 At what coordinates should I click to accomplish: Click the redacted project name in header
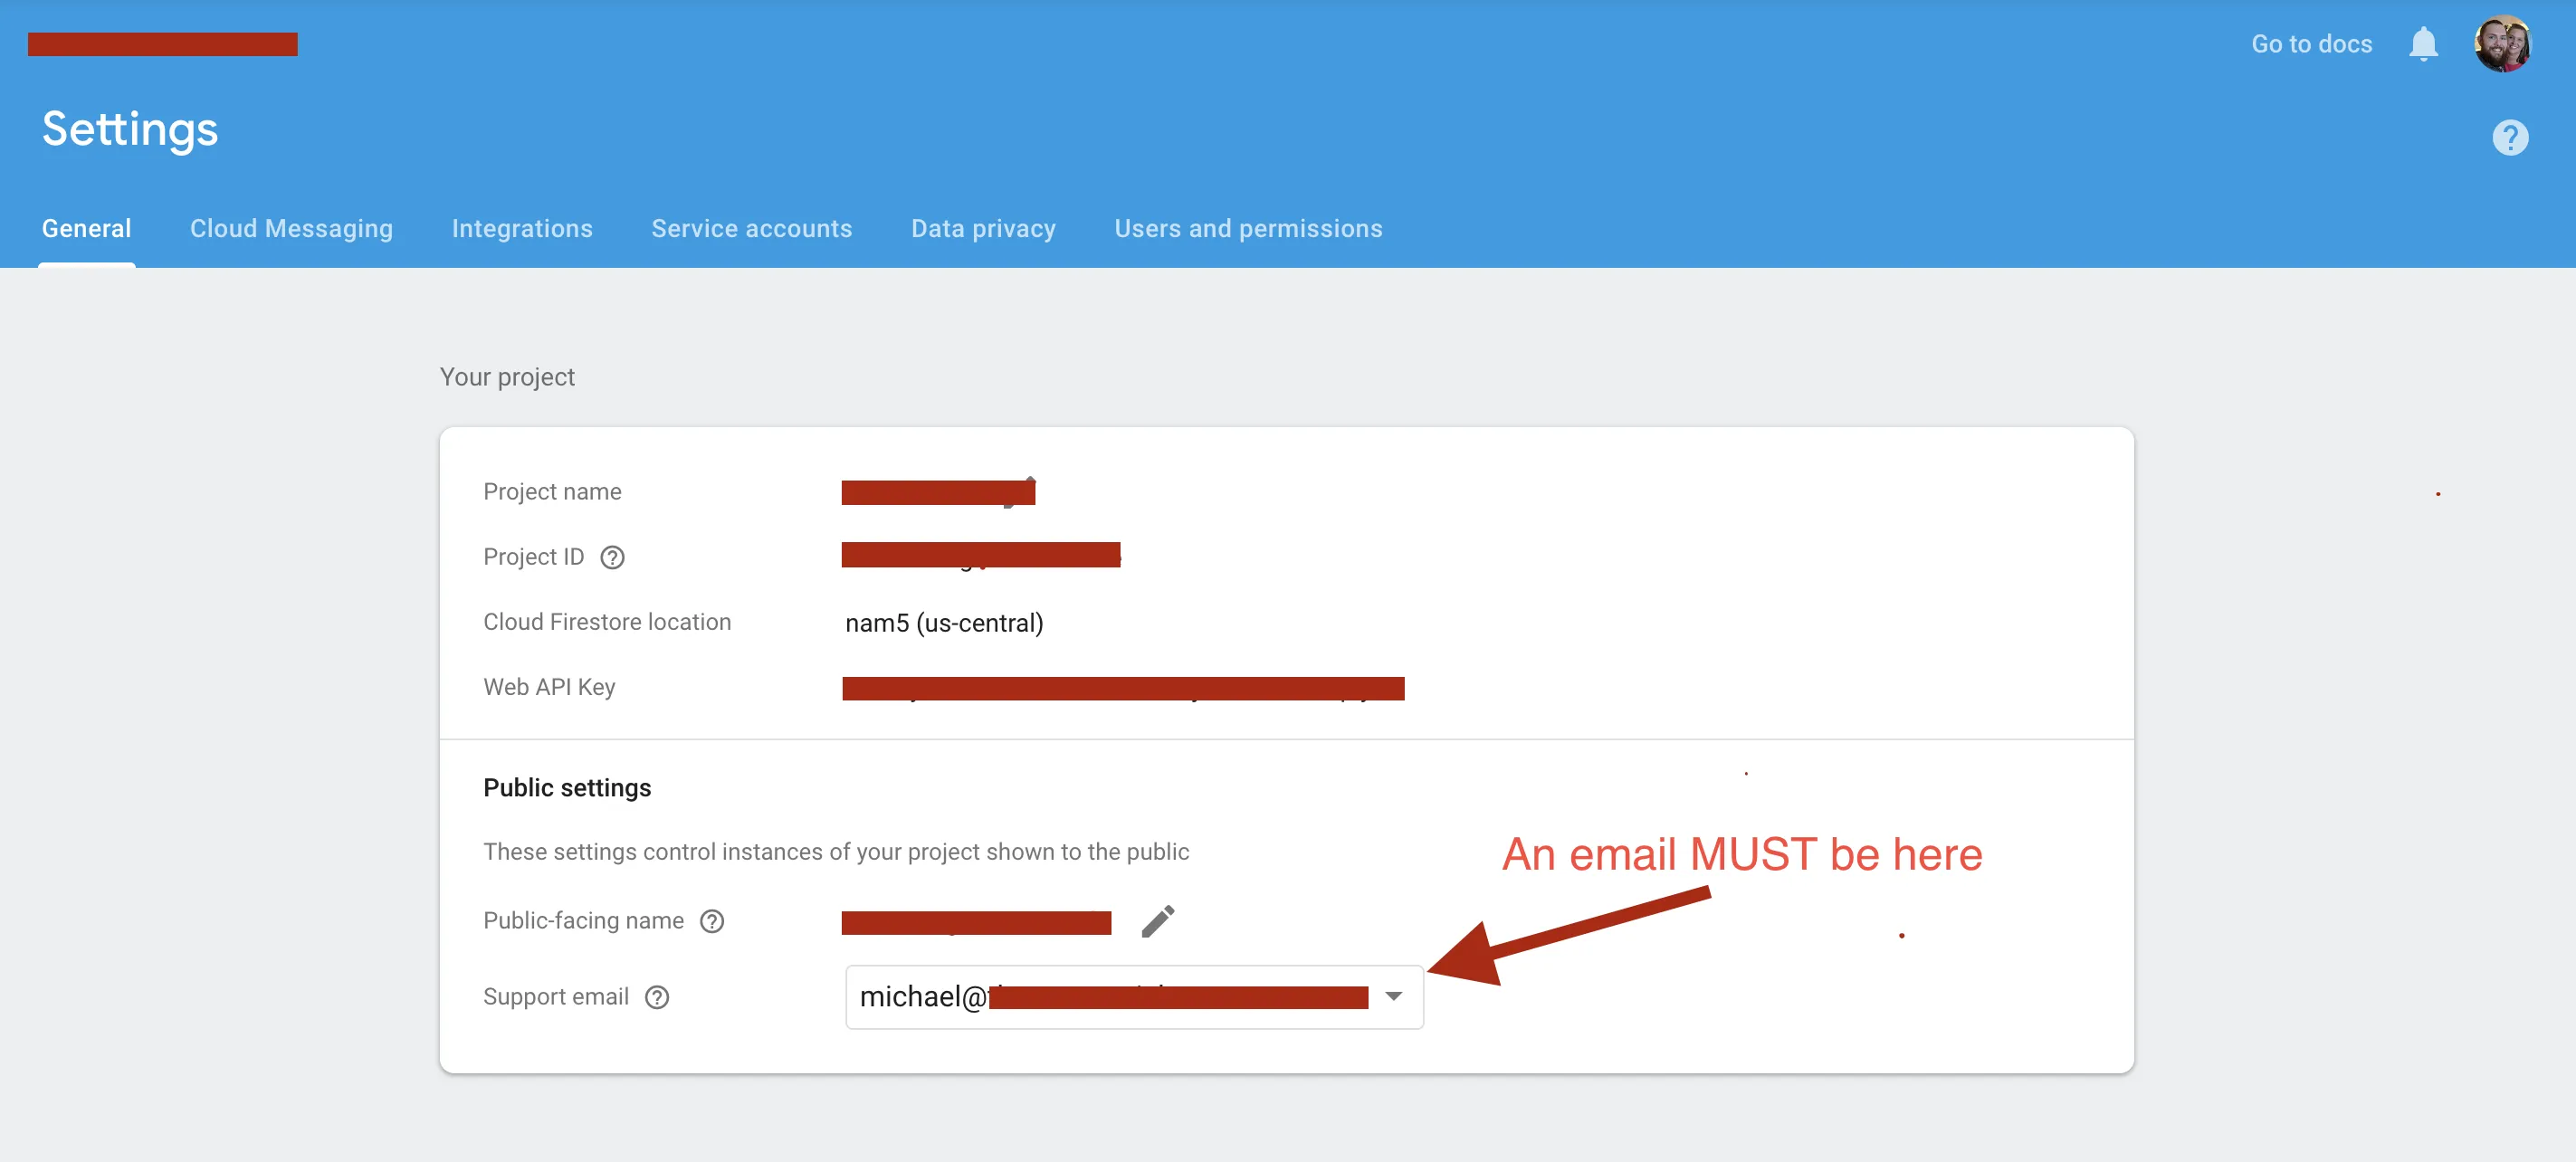click(x=162, y=44)
